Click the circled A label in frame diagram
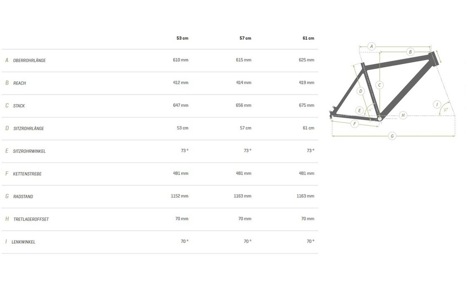Image resolution: width=466 pixels, height=287 pixels. (x=372, y=46)
